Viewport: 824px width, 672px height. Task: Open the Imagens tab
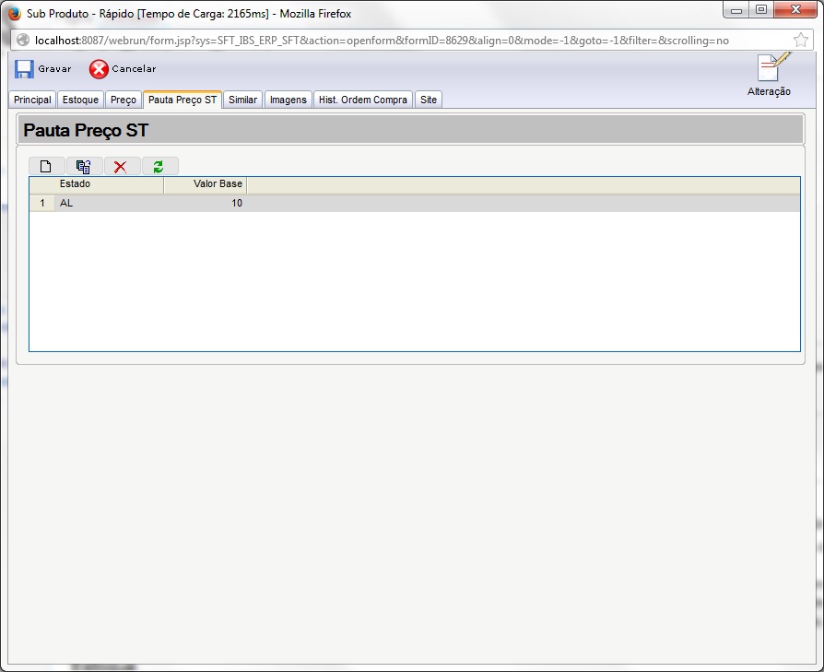click(x=288, y=100)
